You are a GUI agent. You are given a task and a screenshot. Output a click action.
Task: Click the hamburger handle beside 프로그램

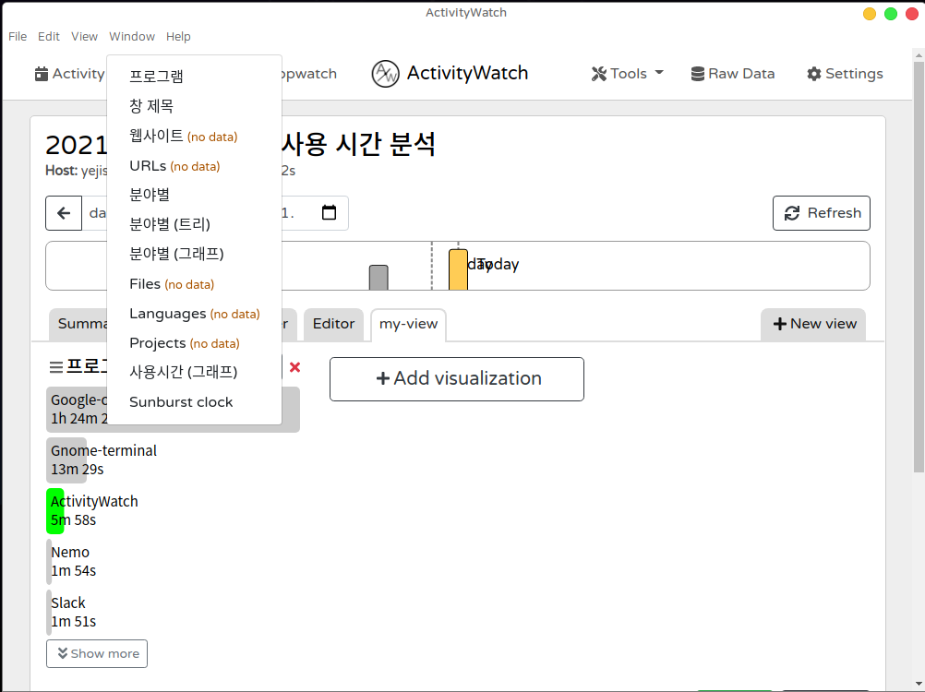click(x=55, y=367)
